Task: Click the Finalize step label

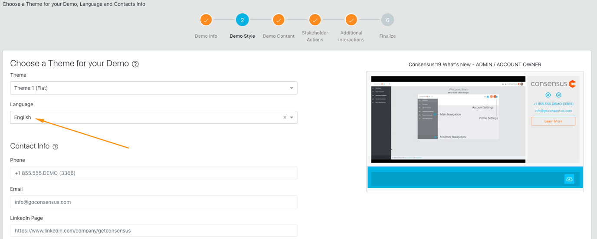Action: [x=387, y=36]
